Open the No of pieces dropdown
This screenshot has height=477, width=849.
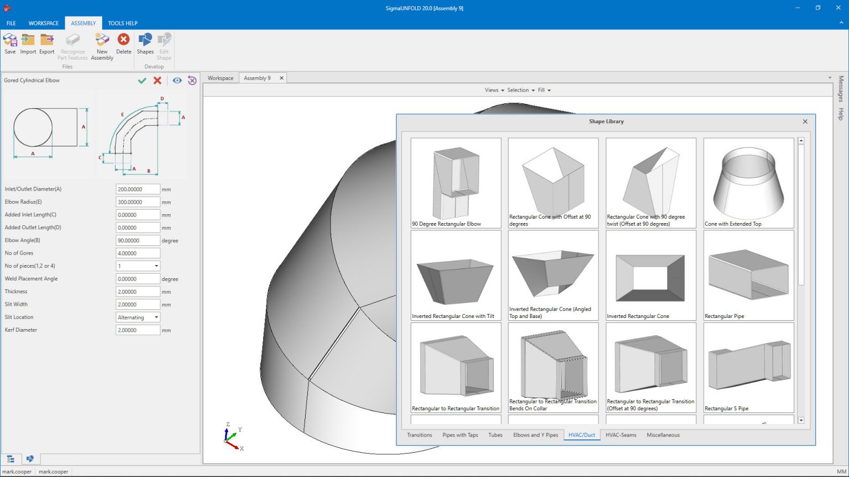pos(157,266)
